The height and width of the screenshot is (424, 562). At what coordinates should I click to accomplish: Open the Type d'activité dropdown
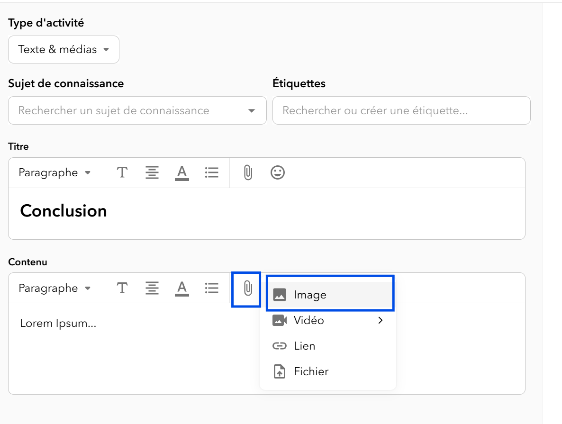click(63, 49)
